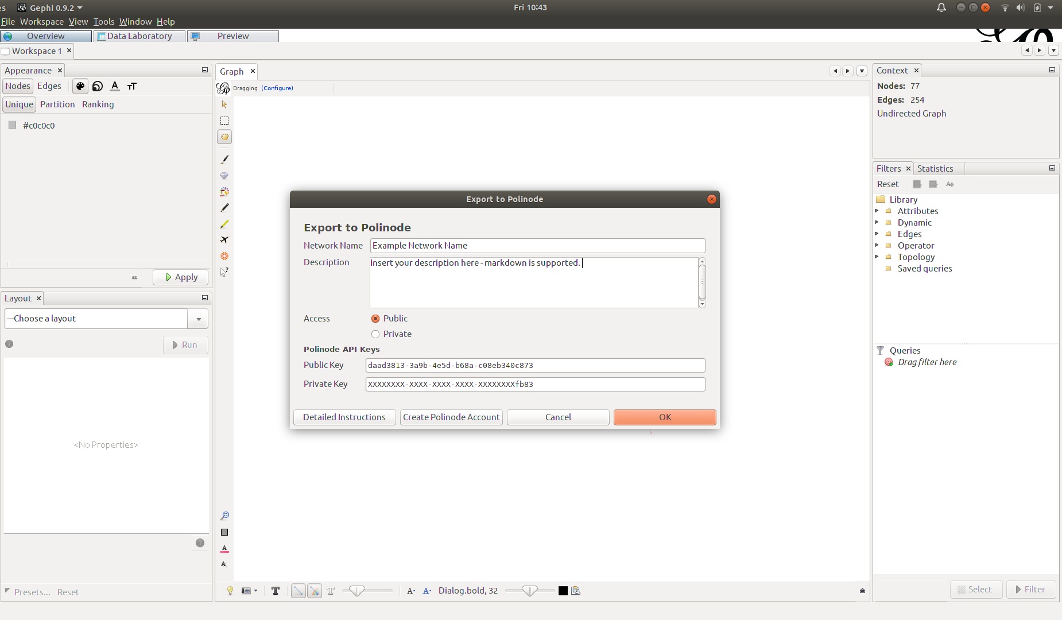
Task: Toggle show node labels bold T
Action: click(276, 591)
